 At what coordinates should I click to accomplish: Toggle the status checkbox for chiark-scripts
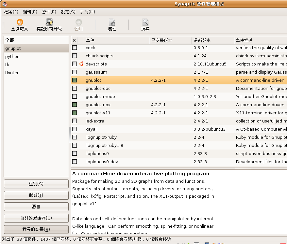point(75,56)
